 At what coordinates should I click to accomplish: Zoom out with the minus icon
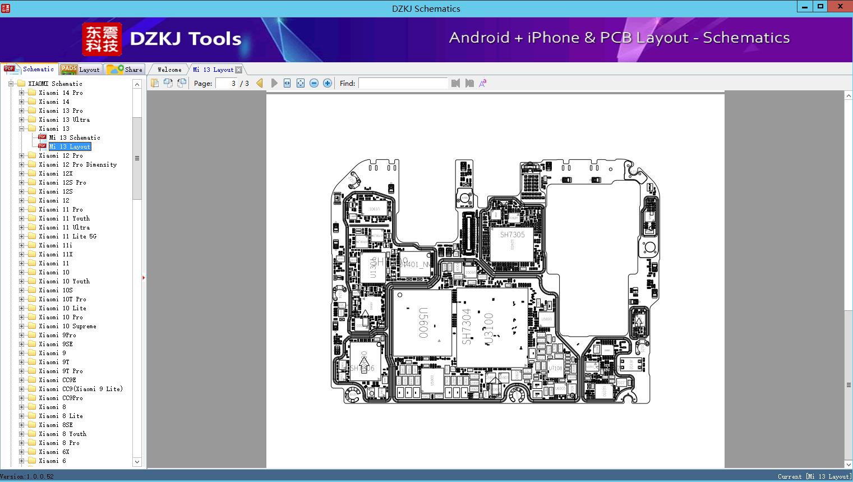(x=314, y=83)
